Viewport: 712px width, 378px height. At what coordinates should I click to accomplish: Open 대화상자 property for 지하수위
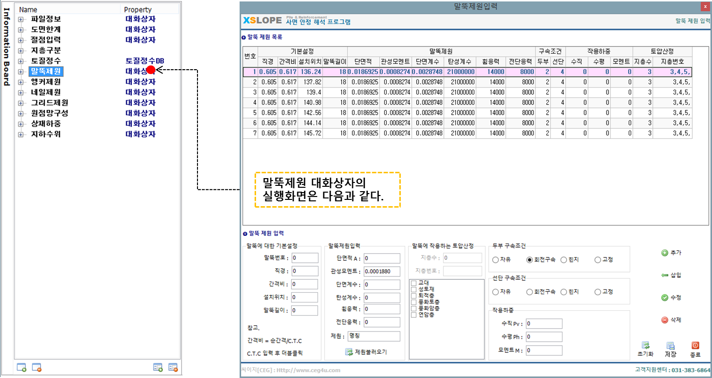(x=140, y=134)
